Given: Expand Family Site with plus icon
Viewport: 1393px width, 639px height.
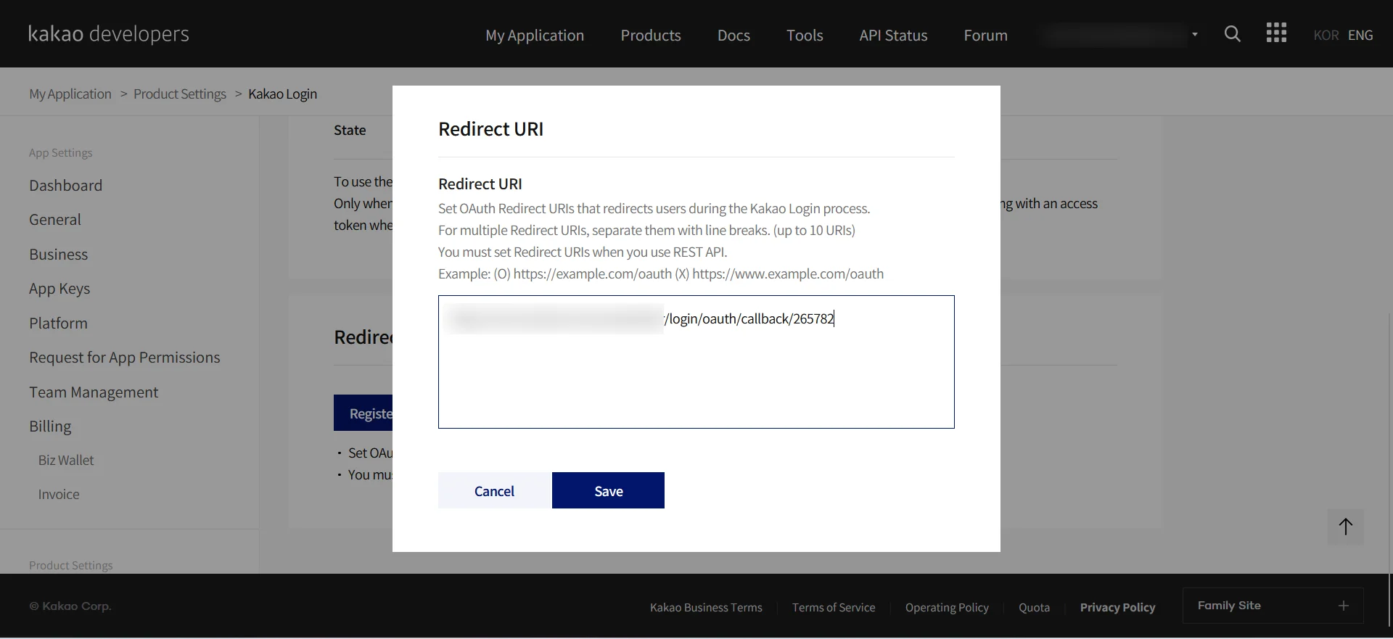Looking at the screenshot, I should click(x=1344, y=606).
